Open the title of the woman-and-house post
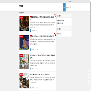Image resolution: width=91 pixels, height=91 pixels. pos(40,75)
